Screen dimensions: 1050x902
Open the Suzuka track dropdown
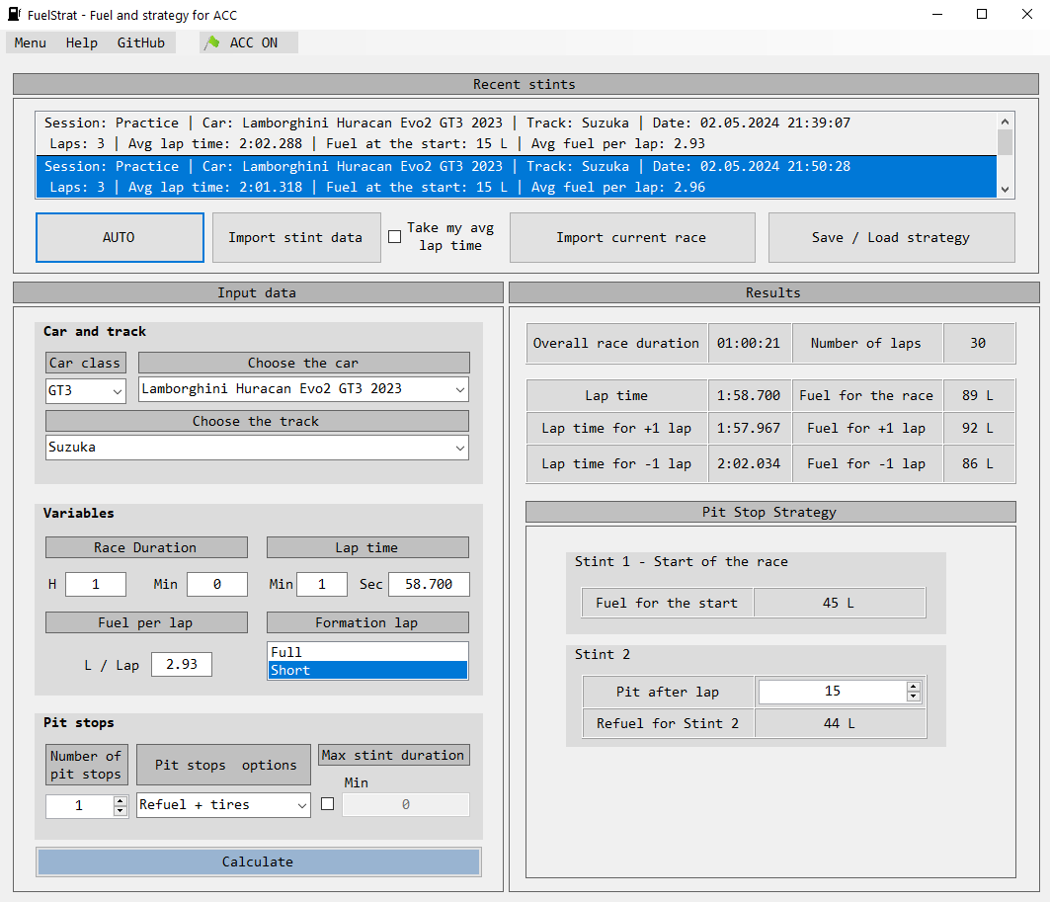[257, 448]
